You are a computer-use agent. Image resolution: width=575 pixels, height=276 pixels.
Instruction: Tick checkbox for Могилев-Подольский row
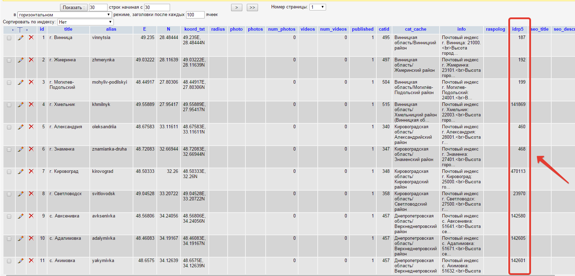9,83
